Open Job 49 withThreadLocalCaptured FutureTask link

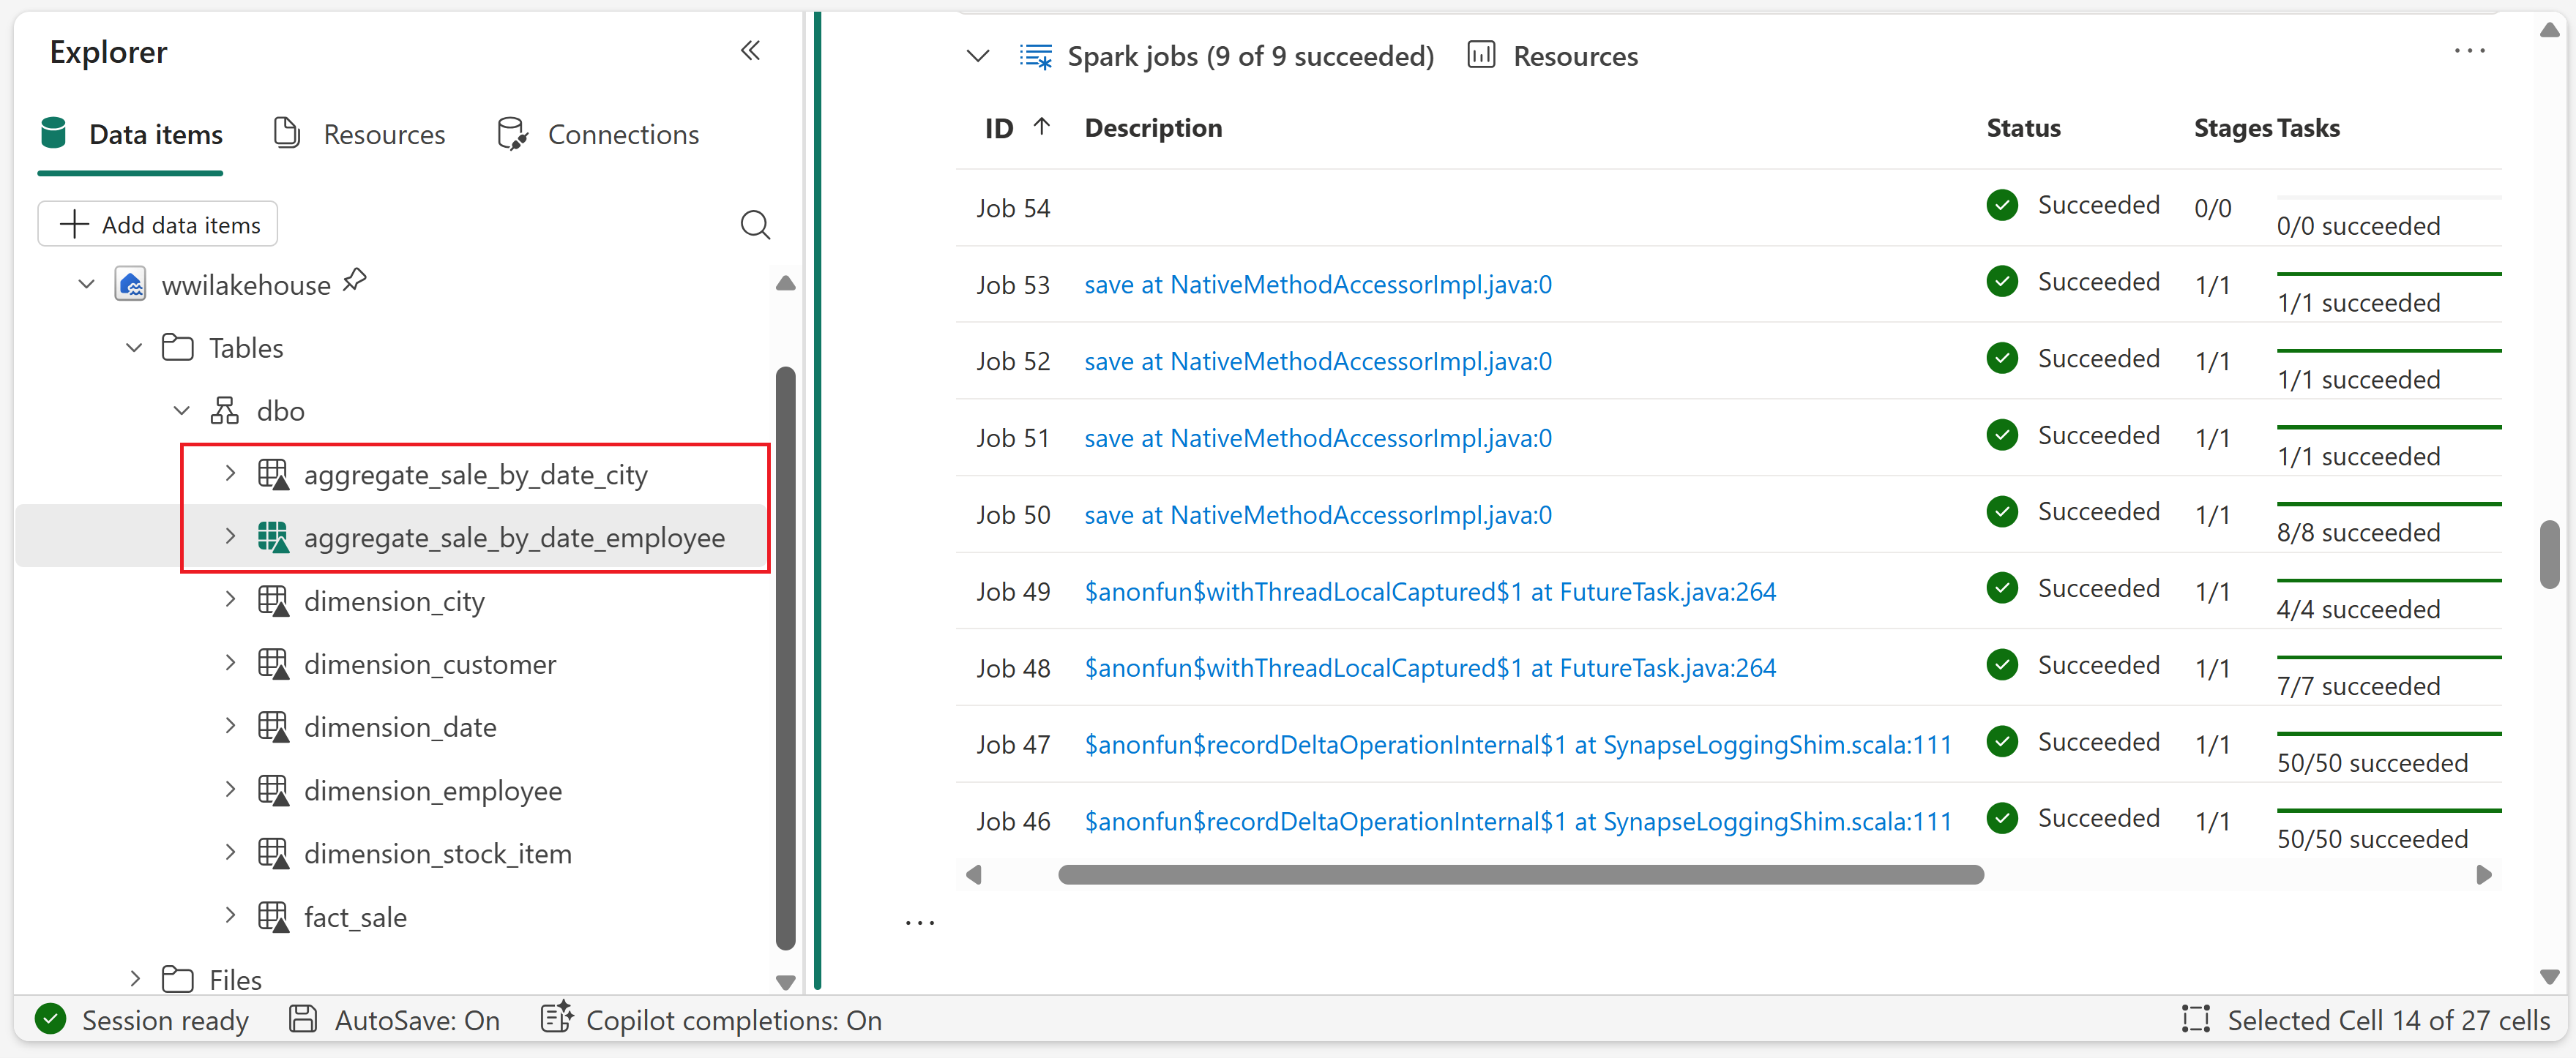coord(1430,591)
